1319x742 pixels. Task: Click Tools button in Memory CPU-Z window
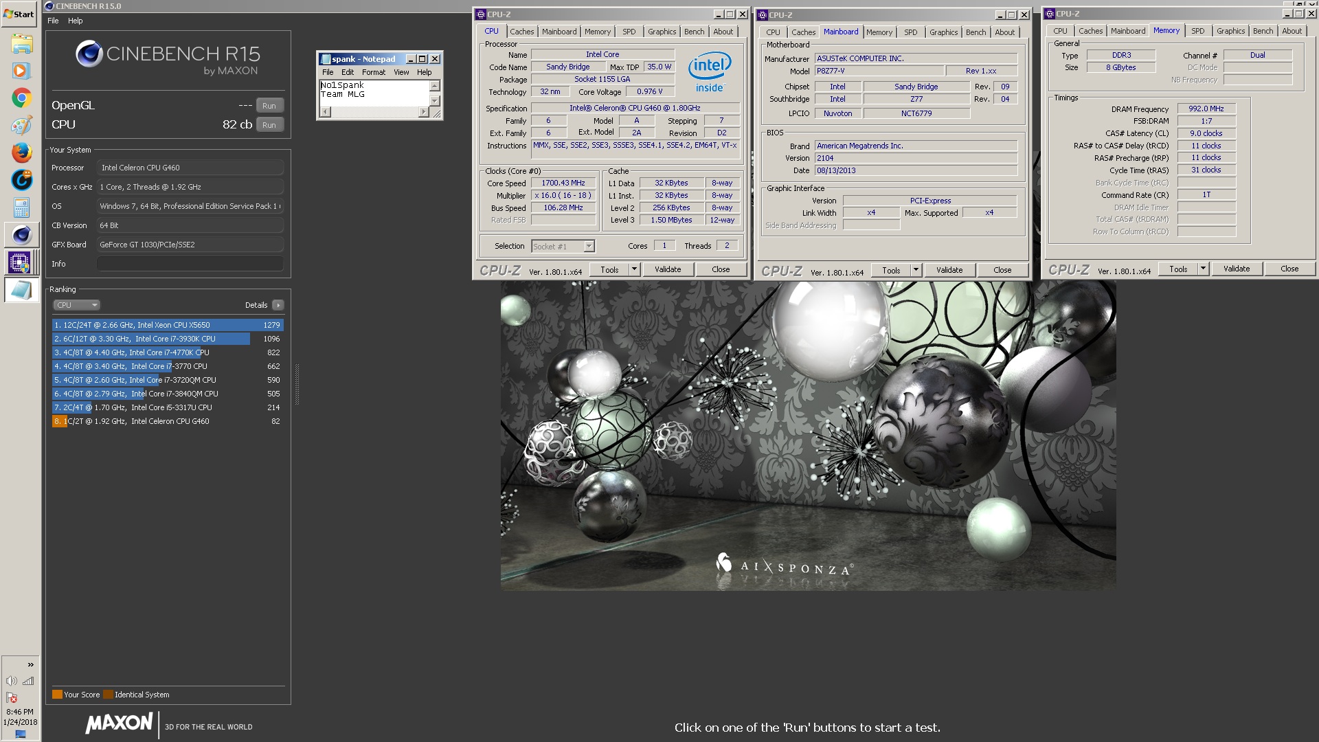pos(1178,269)
